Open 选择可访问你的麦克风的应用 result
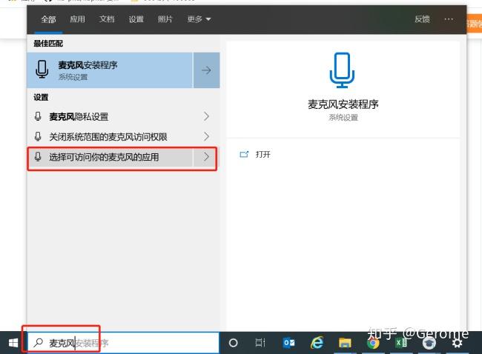The image size is (482, 354). [x=110, y=157]
